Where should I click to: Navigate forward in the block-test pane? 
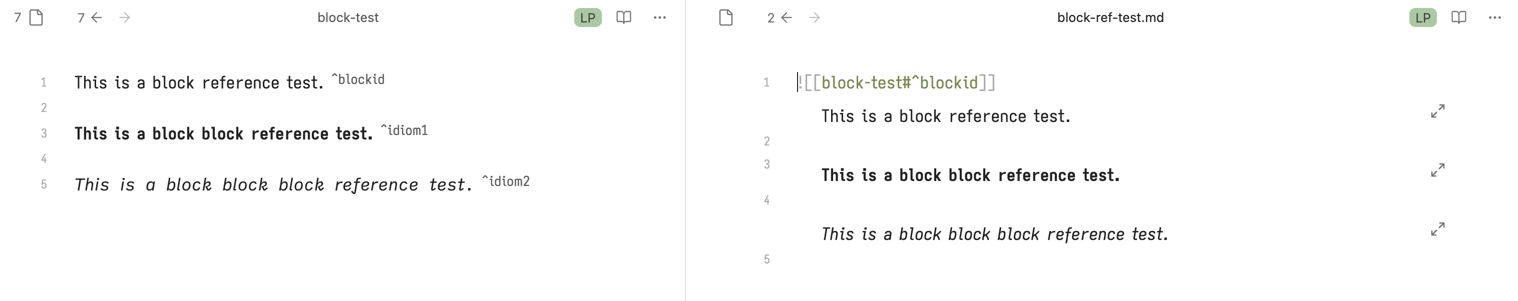pos(124,17)
